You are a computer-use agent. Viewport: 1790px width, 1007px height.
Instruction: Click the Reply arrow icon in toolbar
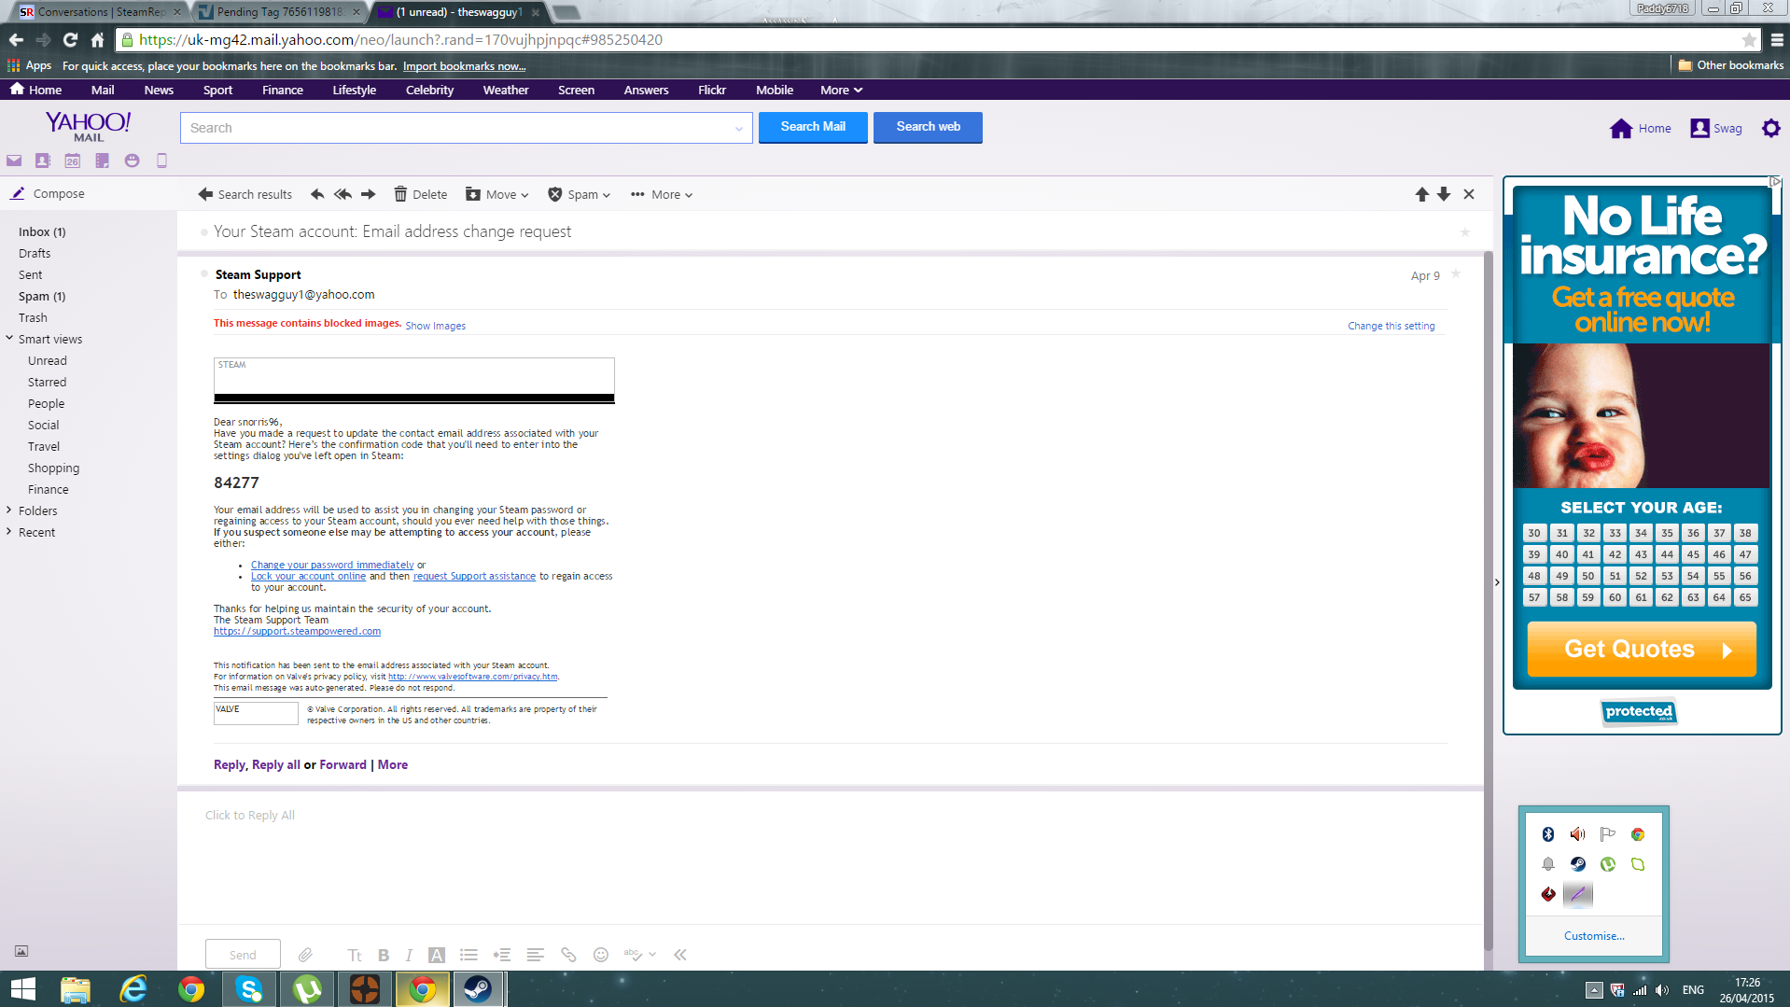point(317,194)
